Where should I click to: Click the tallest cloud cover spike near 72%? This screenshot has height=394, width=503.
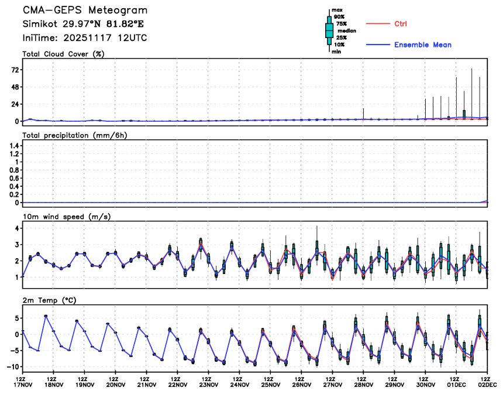coord(472,94)
